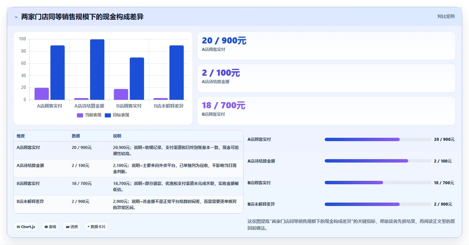Click the A店待结算金额 progress bar
The height and width of the screenshot is (245, 469).
[x=378, y=161]
